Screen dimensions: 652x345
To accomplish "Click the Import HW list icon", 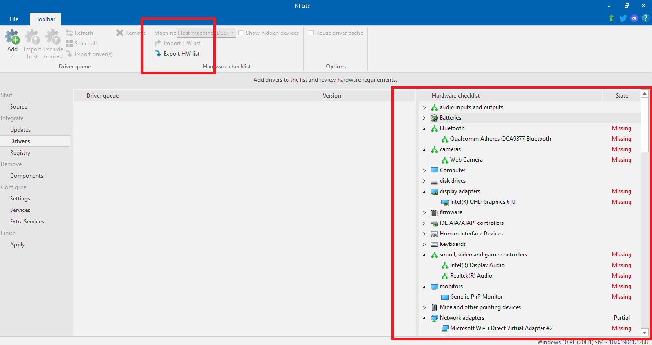I will (159, 43).
